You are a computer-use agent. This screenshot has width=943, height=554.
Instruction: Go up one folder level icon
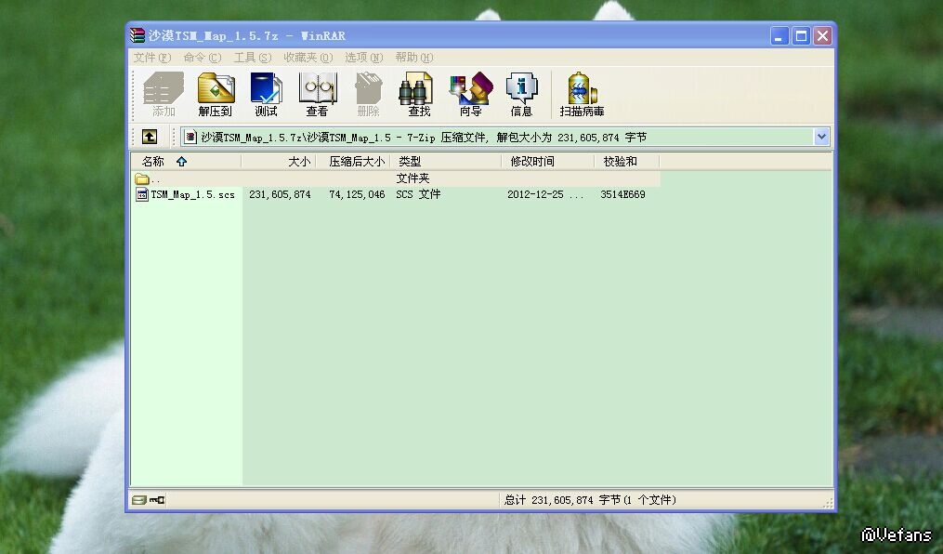150,138
